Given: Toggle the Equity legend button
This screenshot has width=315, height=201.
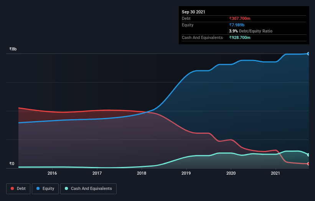Looking at the screenshot, I should coord(45,189).
